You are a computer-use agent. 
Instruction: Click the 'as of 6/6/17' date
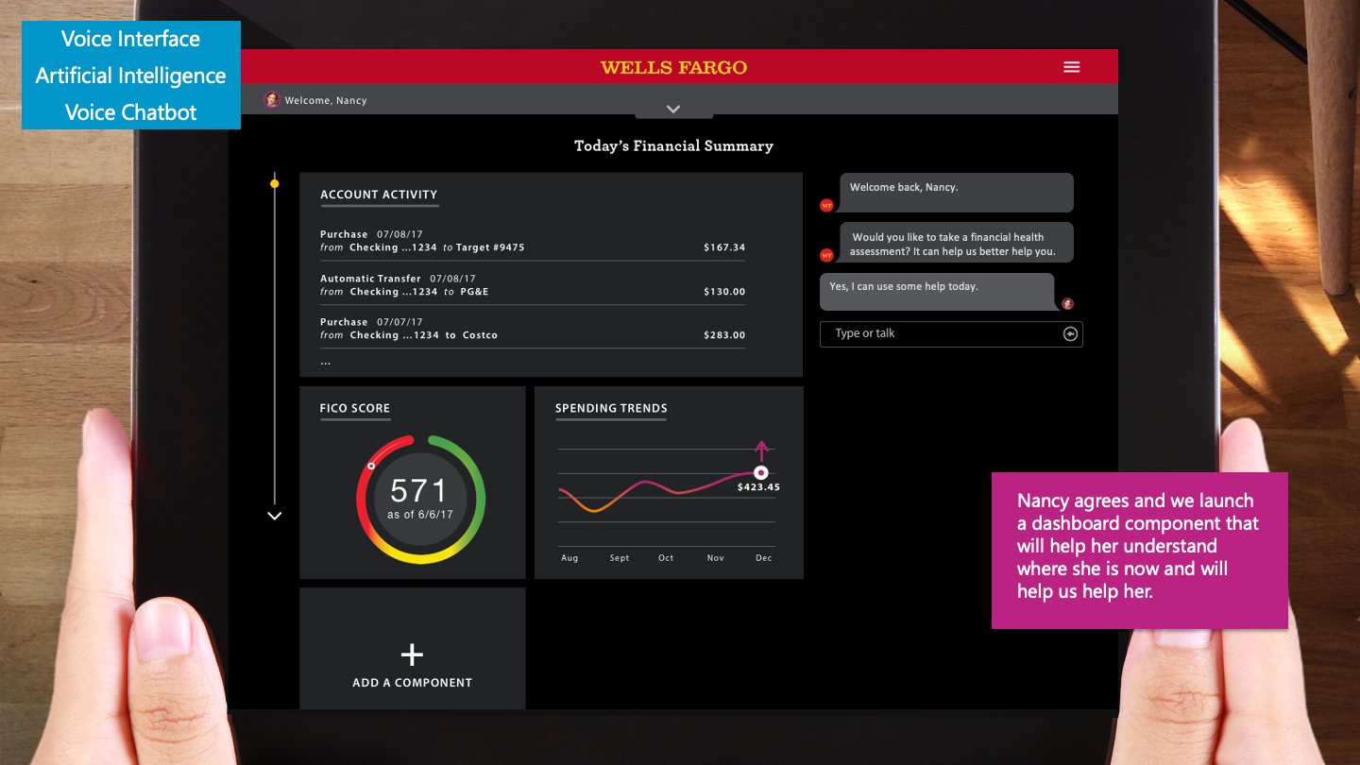420,515
